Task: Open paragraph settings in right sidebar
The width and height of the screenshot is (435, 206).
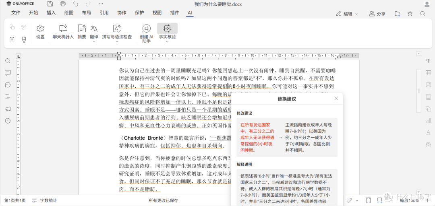Action: [x=428, y=61]
